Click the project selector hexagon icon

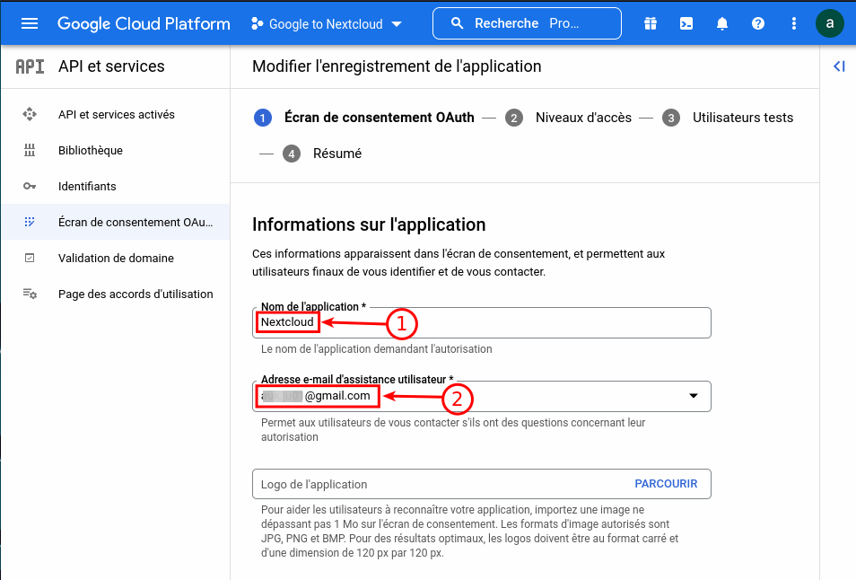point(258,23)
